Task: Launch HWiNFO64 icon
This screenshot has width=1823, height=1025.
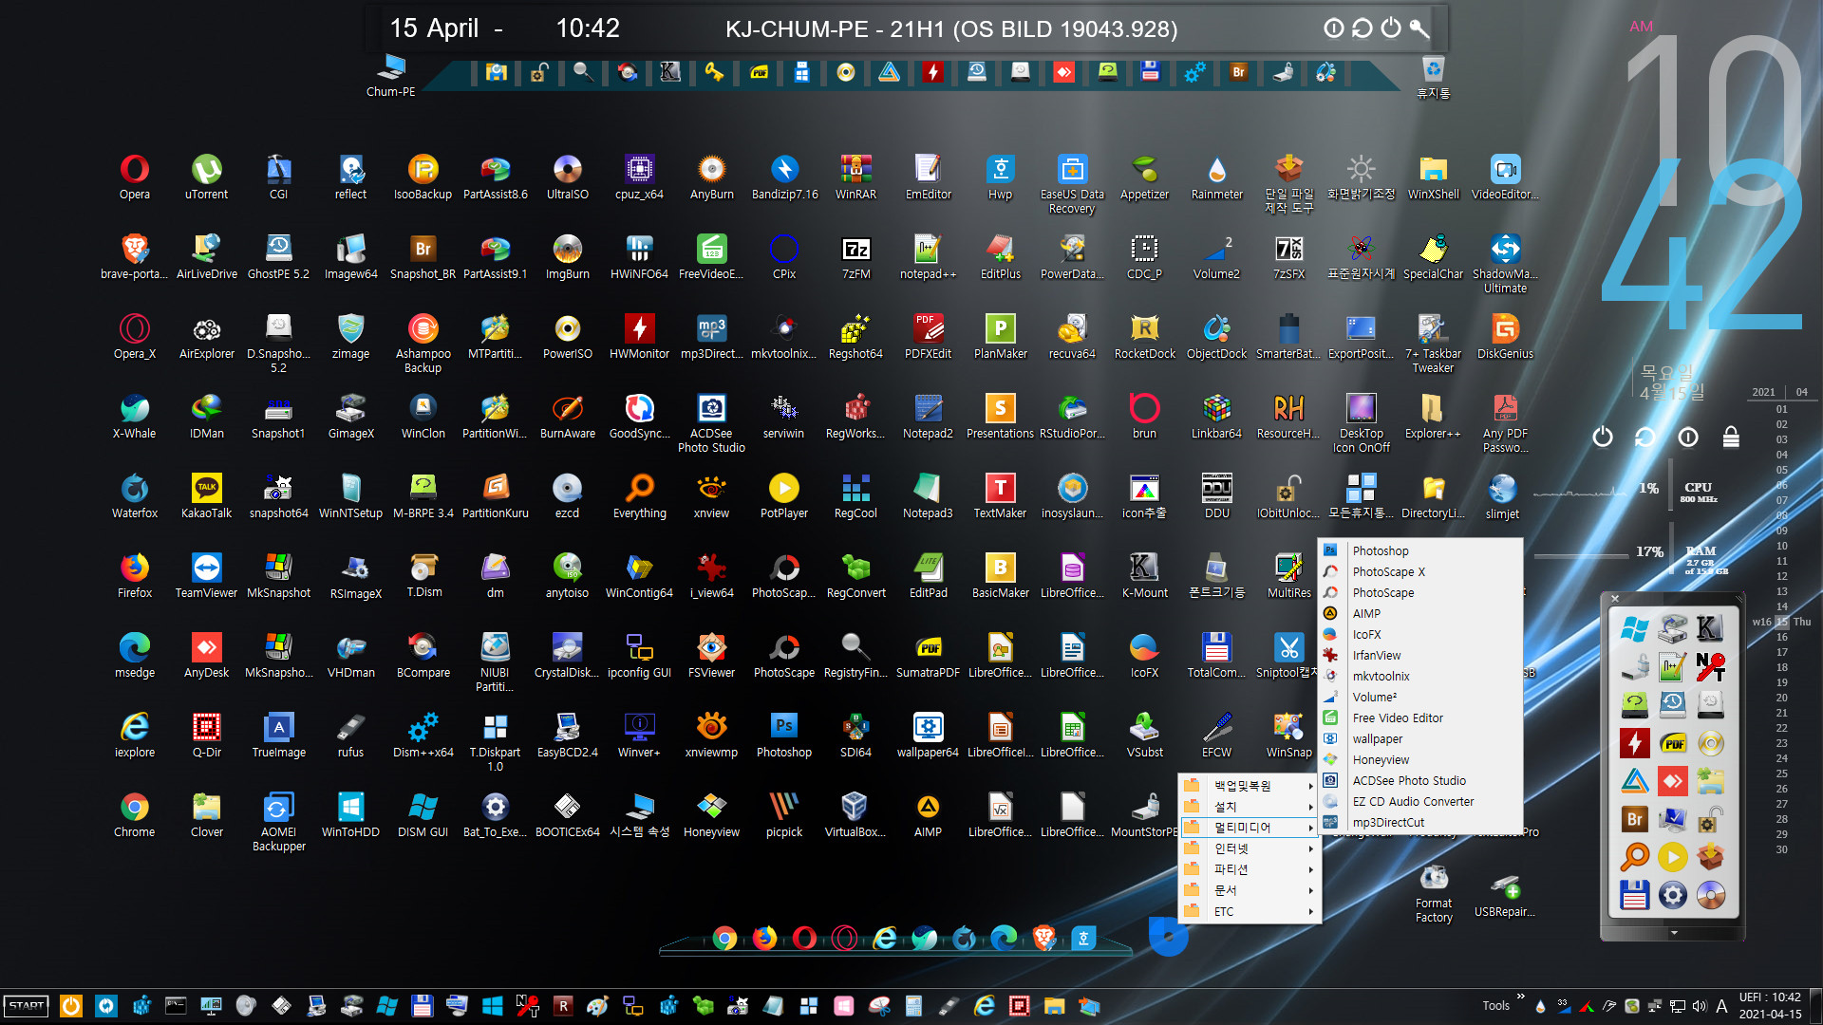Action: [x=639, y=256]
